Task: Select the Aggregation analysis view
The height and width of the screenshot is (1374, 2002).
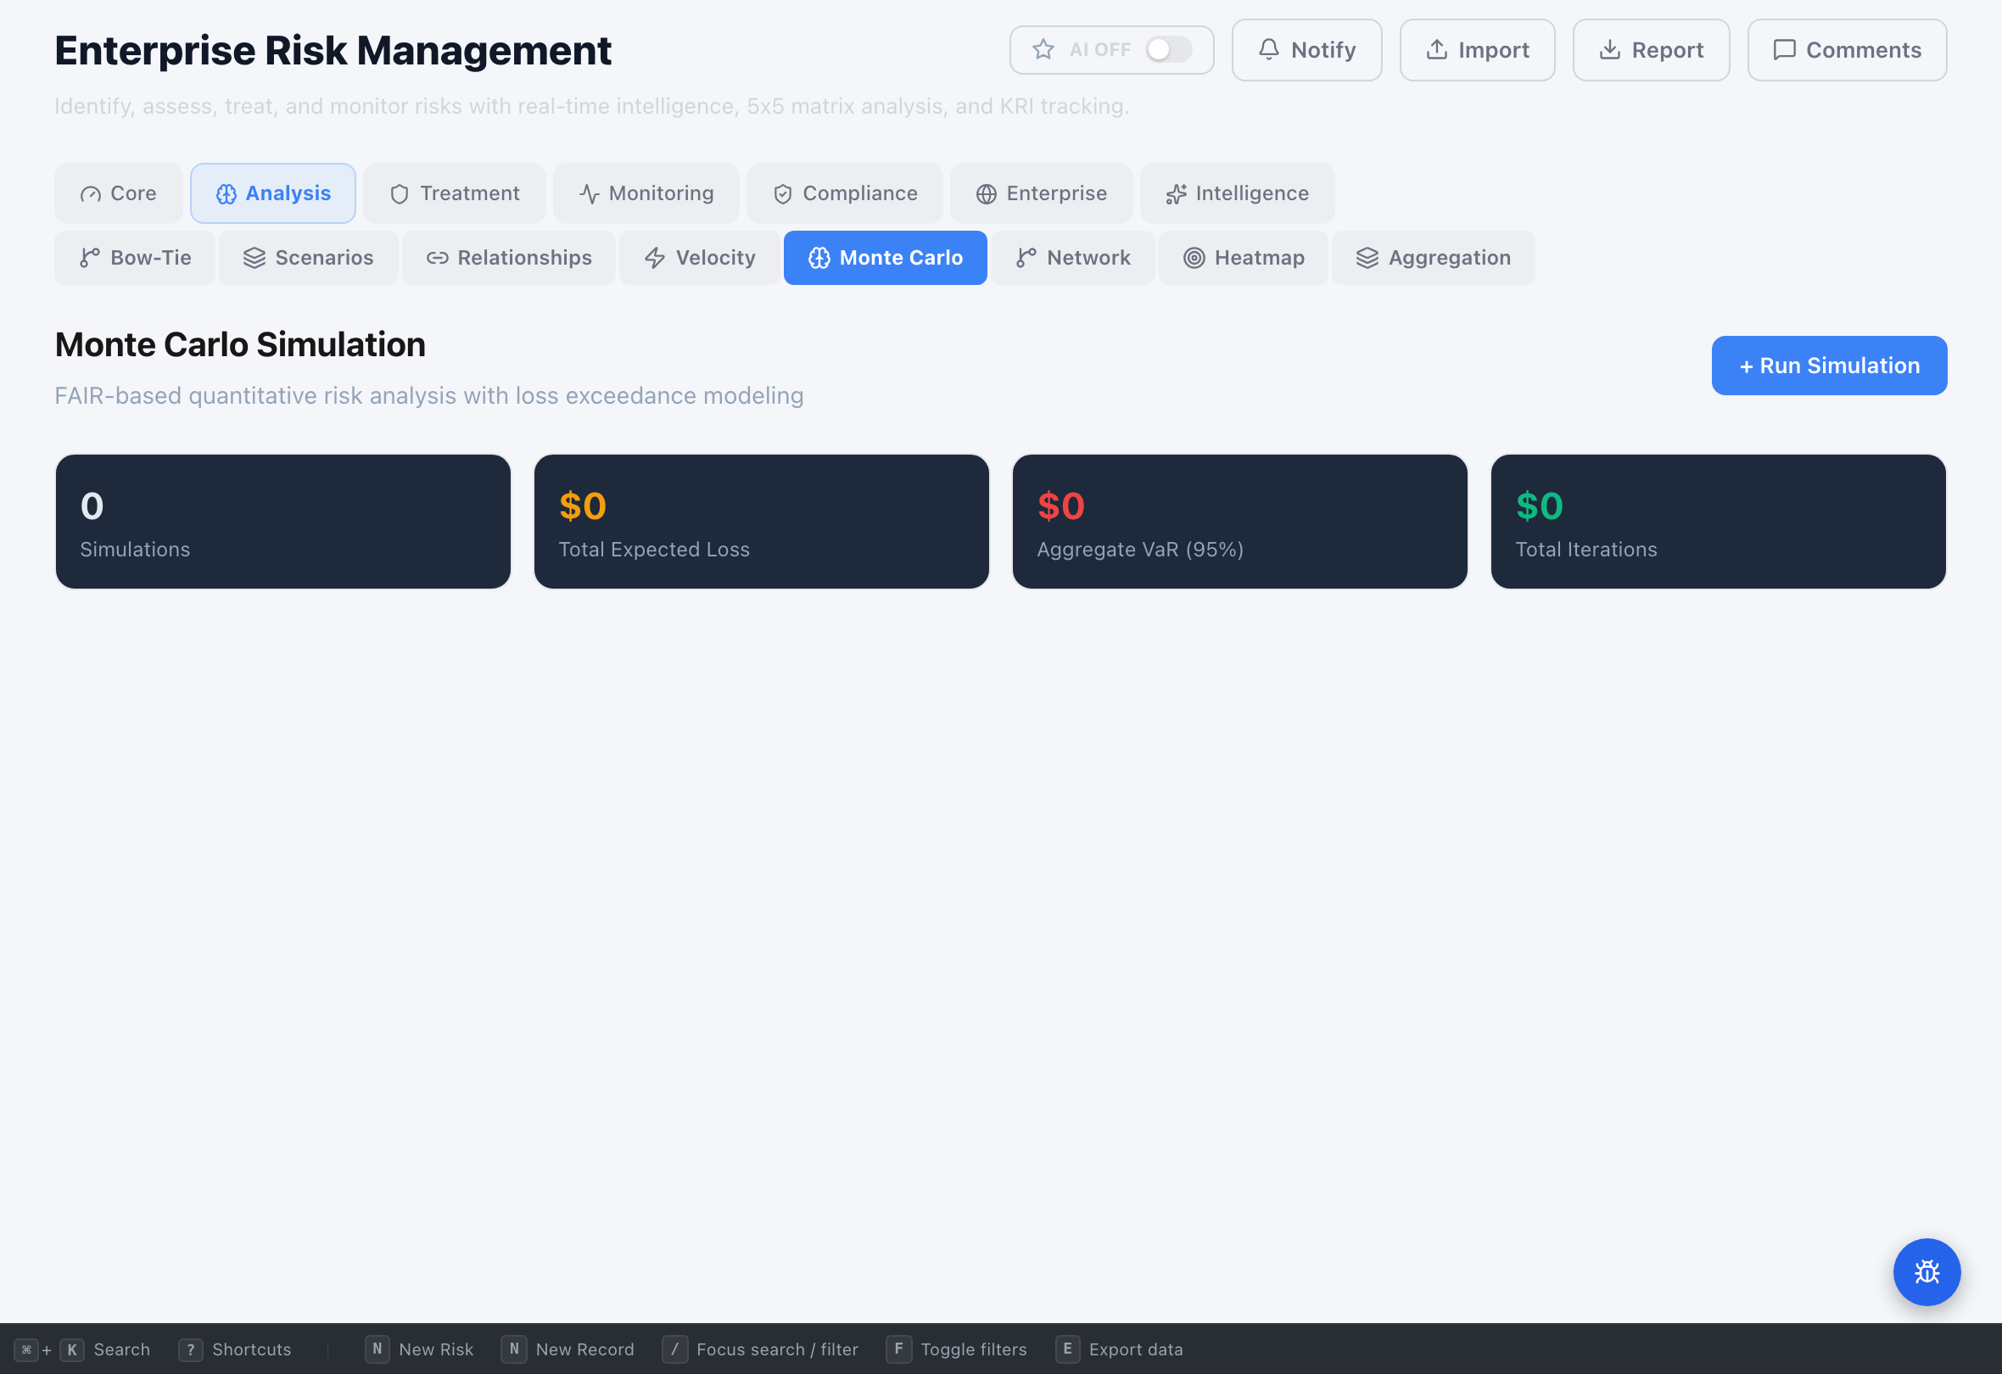Action: coord(1433,257)
